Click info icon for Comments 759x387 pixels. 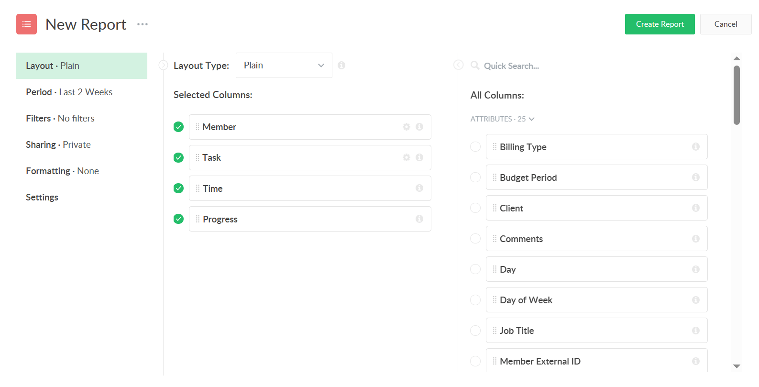pos(696,238)
